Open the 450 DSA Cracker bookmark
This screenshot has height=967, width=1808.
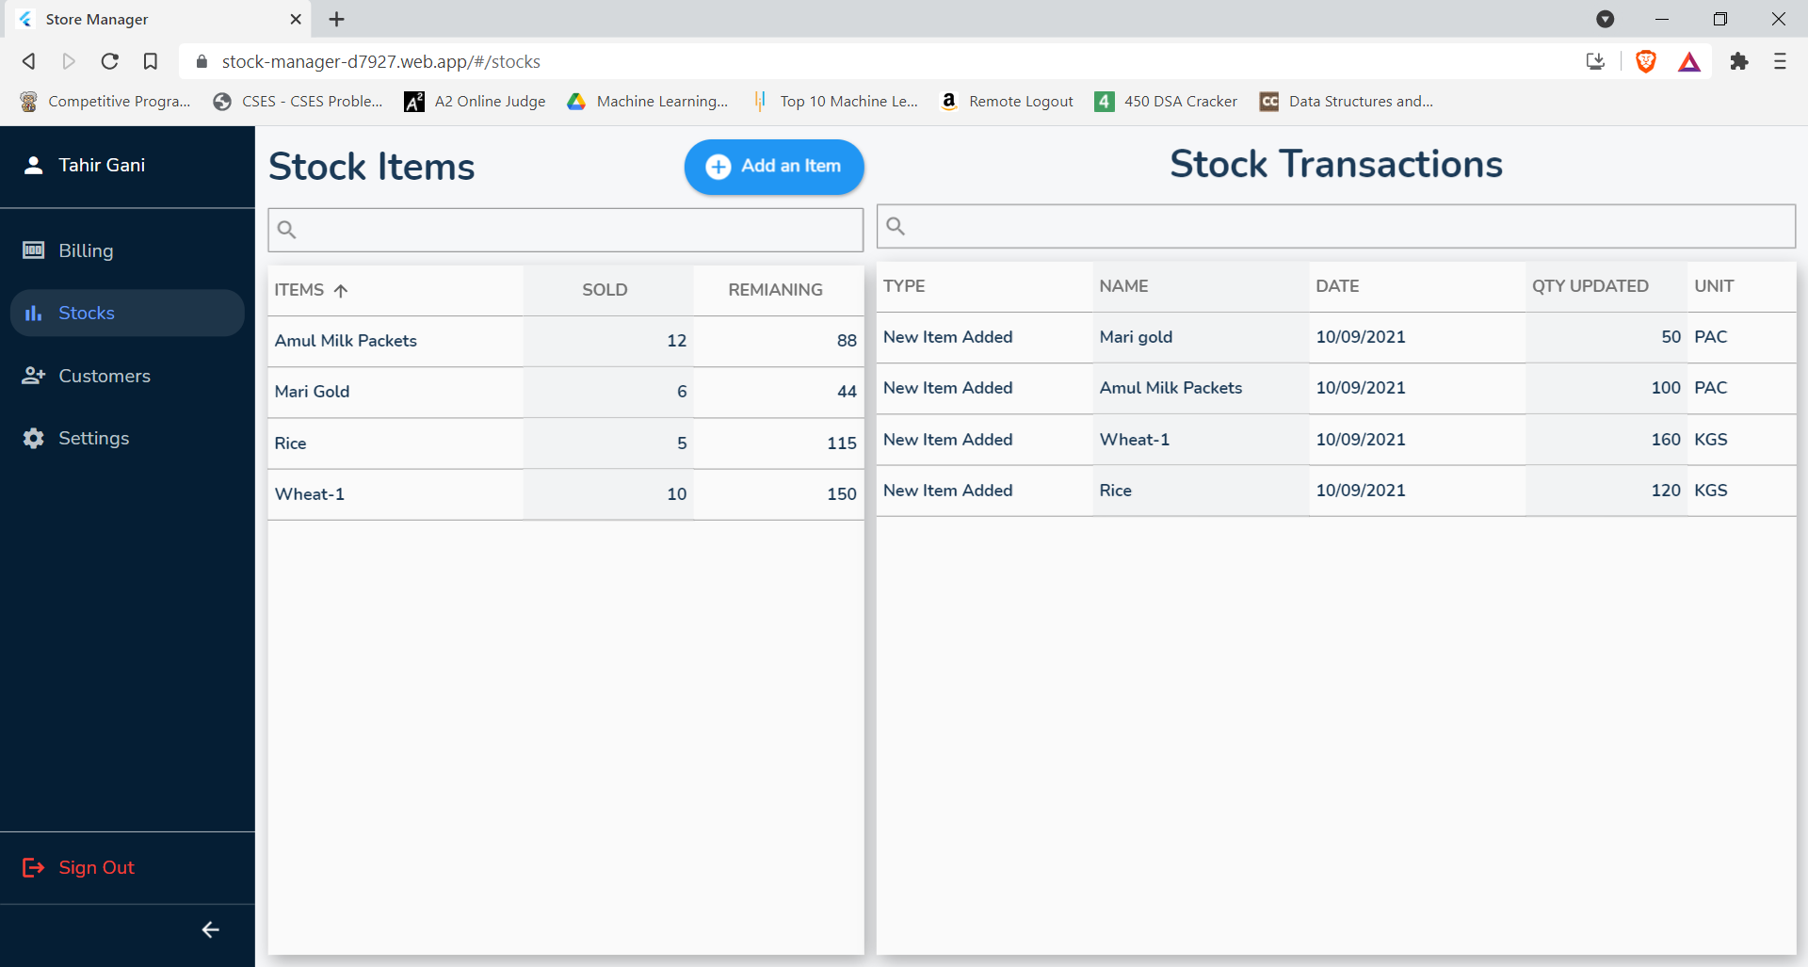tap(1166, 101)
